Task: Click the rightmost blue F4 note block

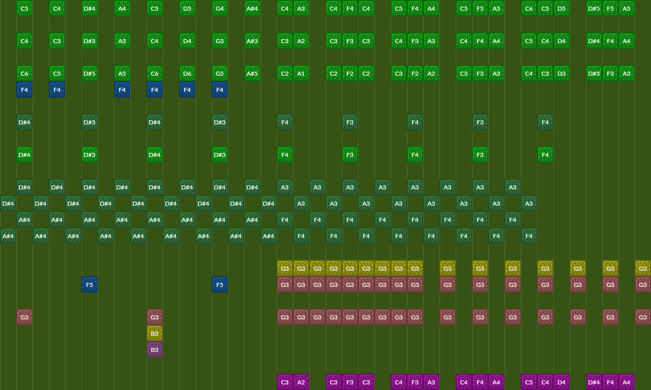Action: point(219,89)
